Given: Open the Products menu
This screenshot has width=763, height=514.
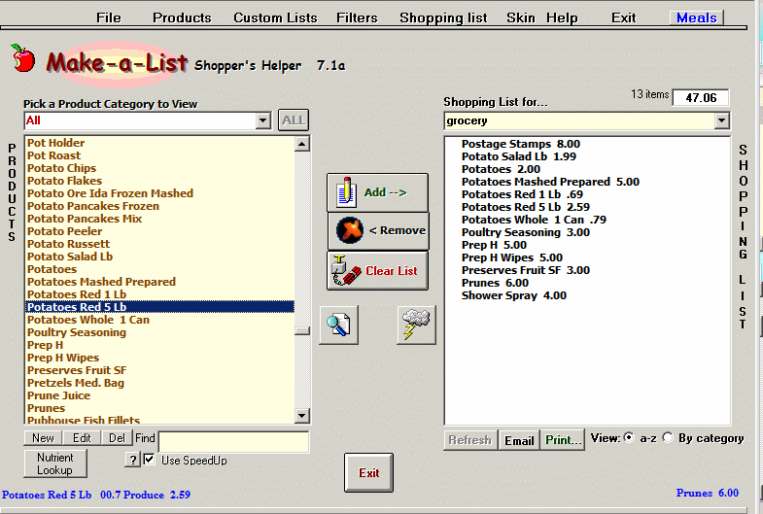Looking at the screenshot, I should (x=182, y=18).
